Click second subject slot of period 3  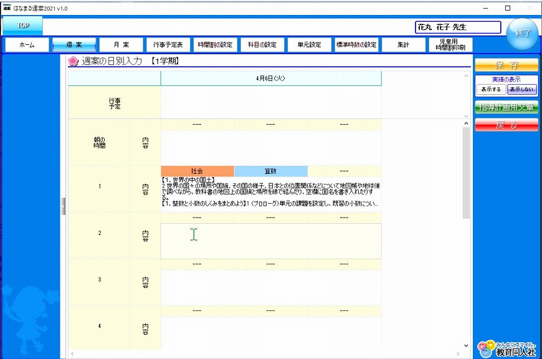click(270, 264)
